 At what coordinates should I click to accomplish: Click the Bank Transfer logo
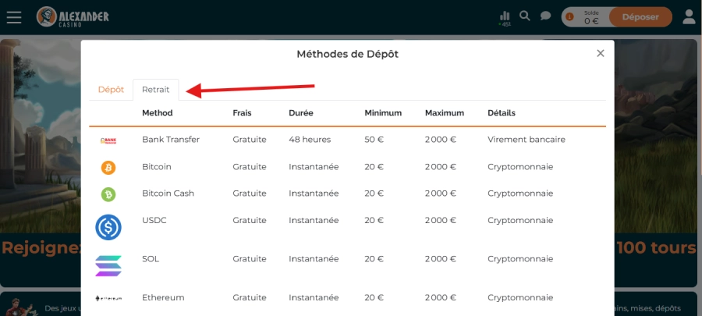point(108,140)
